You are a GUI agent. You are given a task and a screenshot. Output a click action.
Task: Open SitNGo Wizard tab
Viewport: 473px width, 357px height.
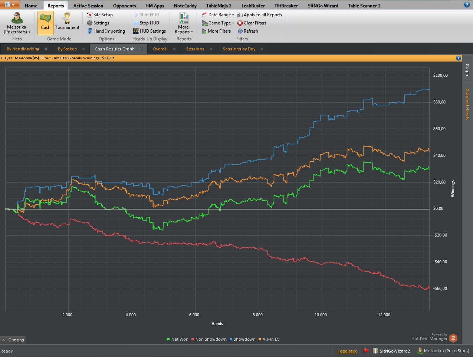point(323,6)
